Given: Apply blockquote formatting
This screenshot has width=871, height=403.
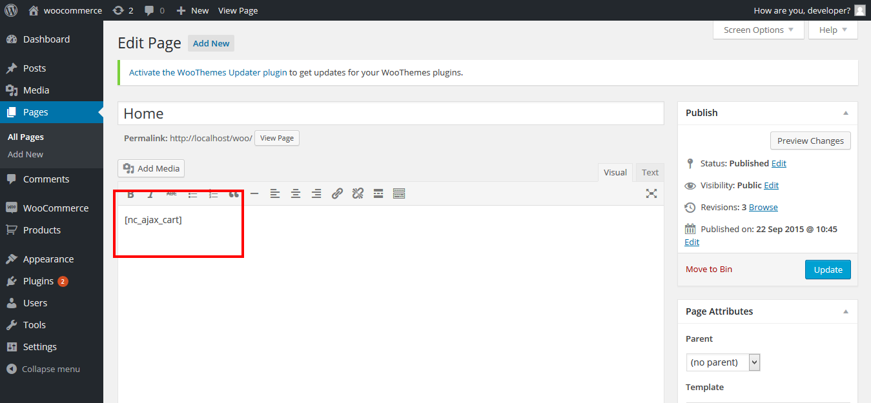Looking at the screenshot, I should click(234, 193).
